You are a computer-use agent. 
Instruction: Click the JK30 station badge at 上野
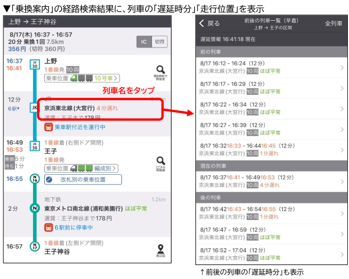34,65
